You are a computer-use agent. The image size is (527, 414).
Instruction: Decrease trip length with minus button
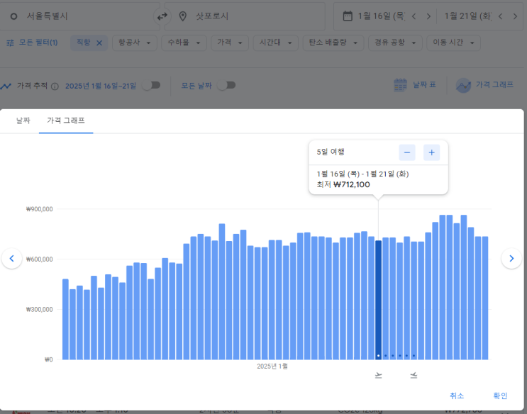pyautogui.click(x=407, y=152)
